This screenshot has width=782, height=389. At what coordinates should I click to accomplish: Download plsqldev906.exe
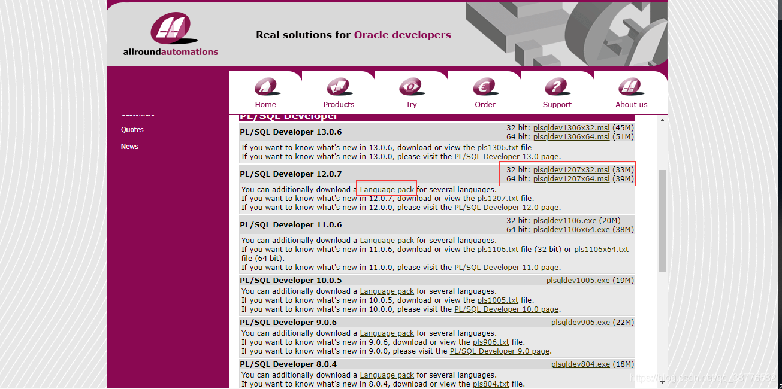[x=581, y=322]
